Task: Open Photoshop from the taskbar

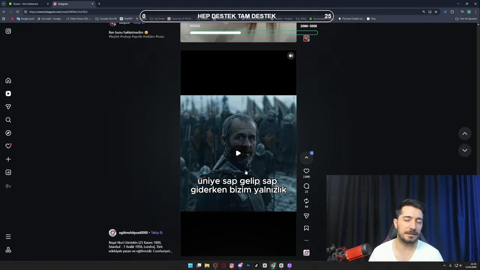Action: [x=248, y=265]
